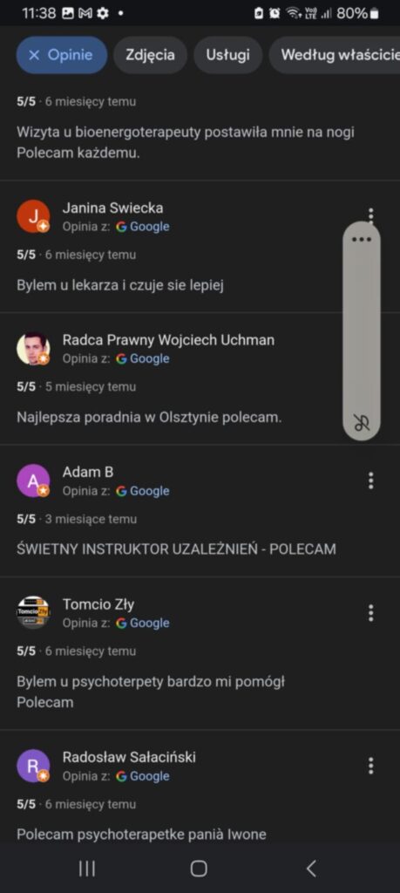
Task: Switch to the Zdjęcia tab
Action: 150,55
